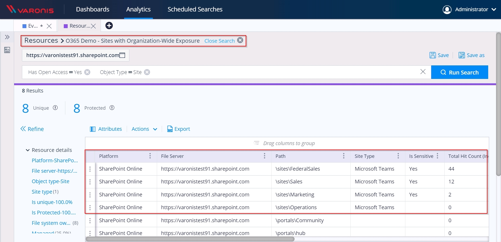Image resolution: width=501 pixels, height=242 pixels.
Task: Click the Varonis logo
Action: click(30, 9)
